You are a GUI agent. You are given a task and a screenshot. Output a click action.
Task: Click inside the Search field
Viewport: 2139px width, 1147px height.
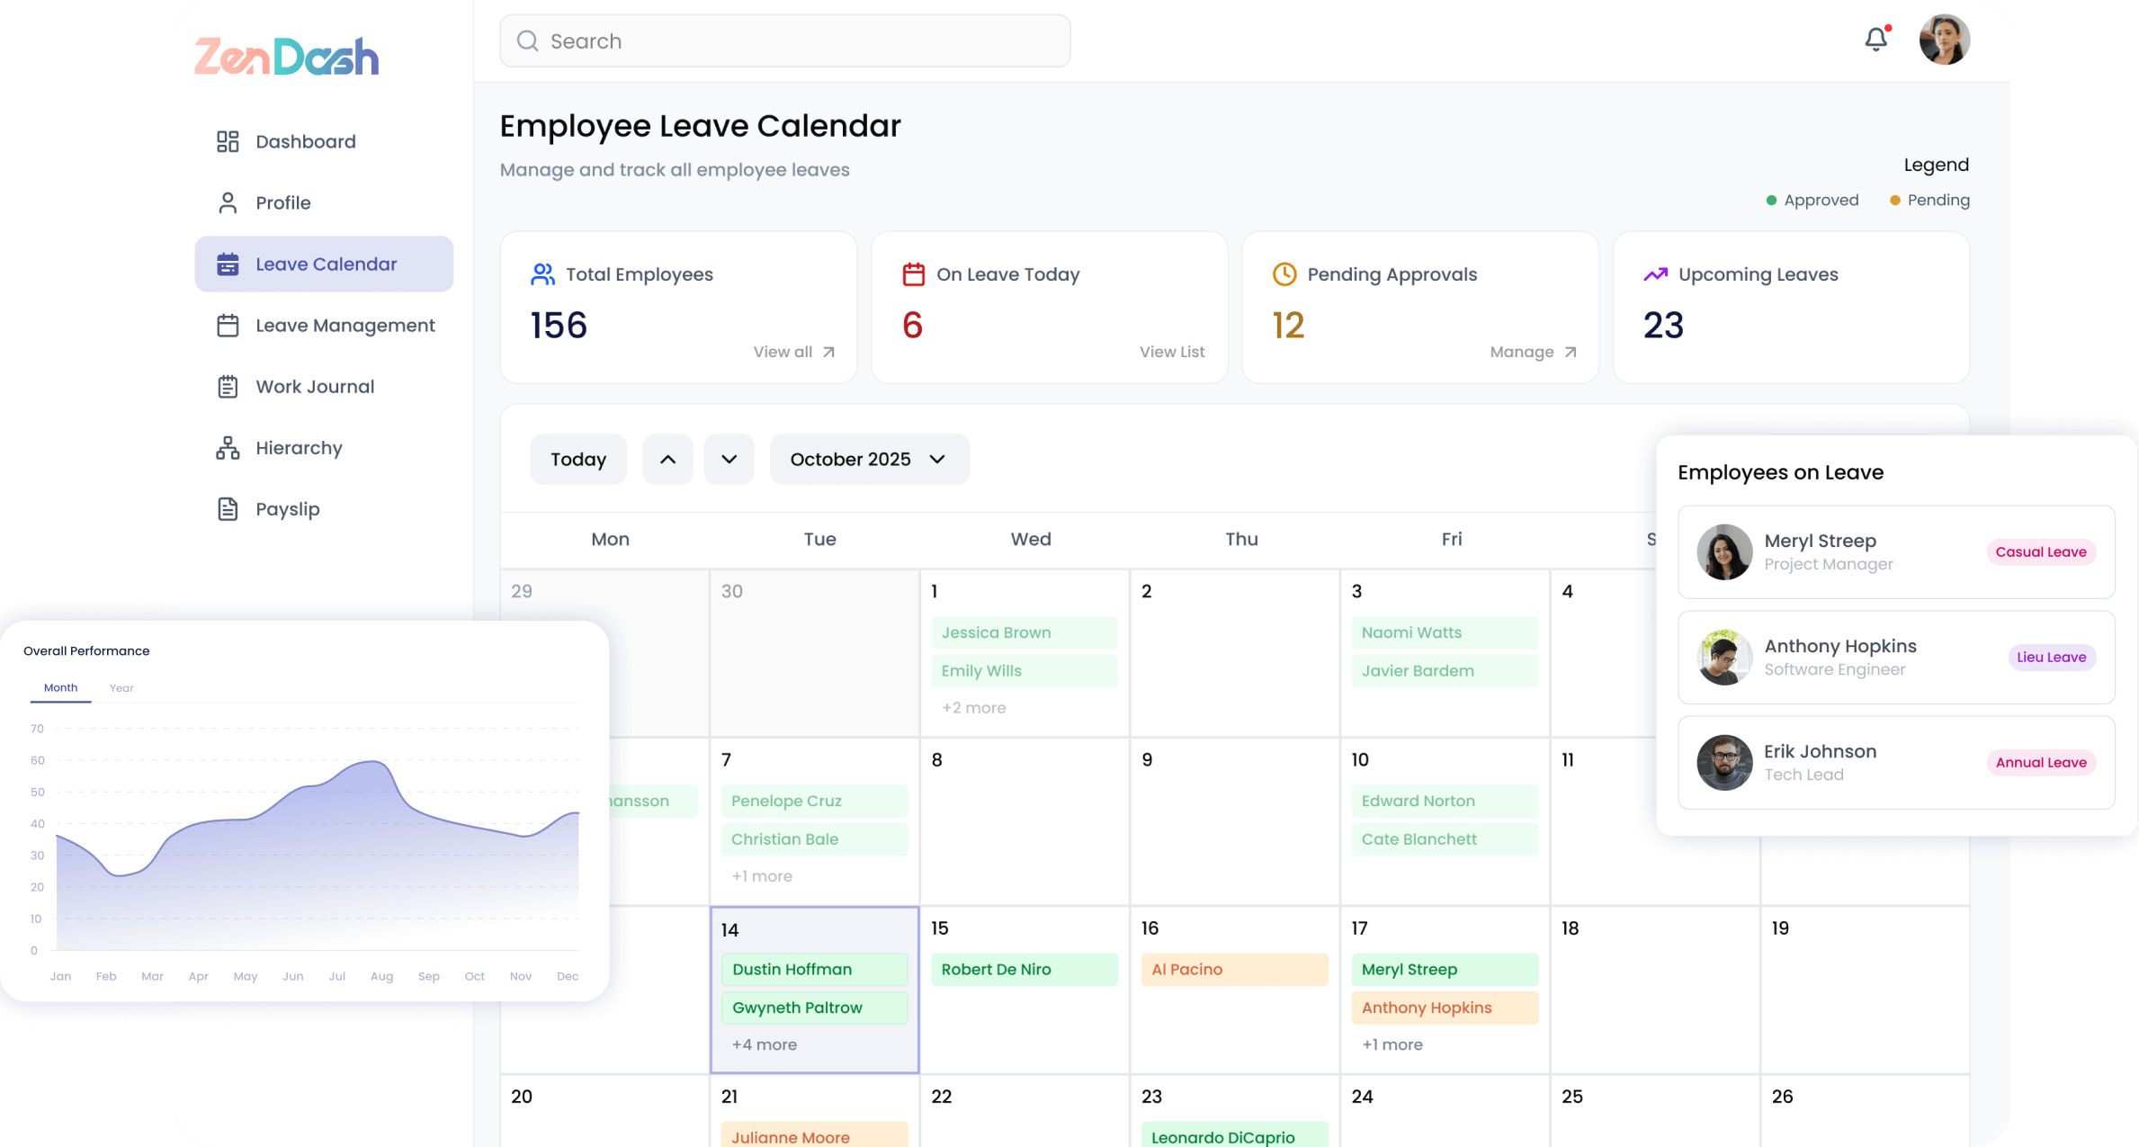pos(783,40)
